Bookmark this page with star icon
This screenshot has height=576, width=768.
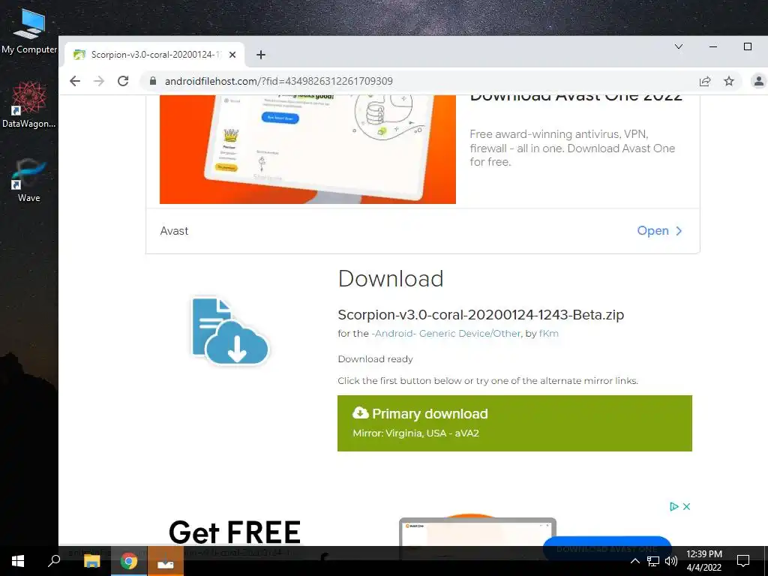(x=729, y=81)
